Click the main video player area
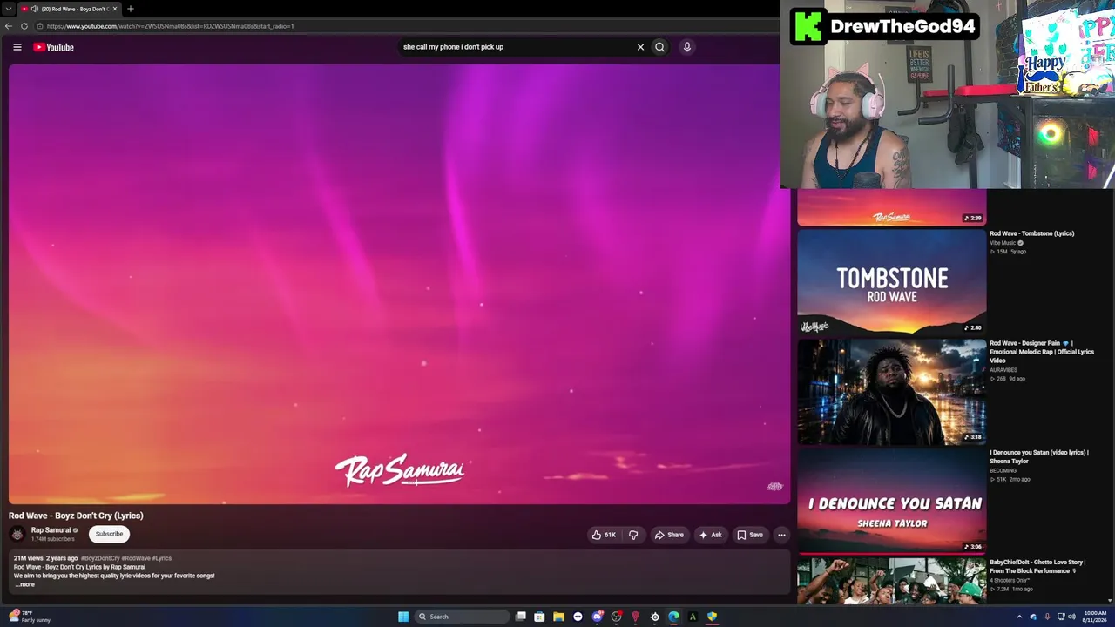The width and height of the screenshot is (1115, 627). click(399, 284)
